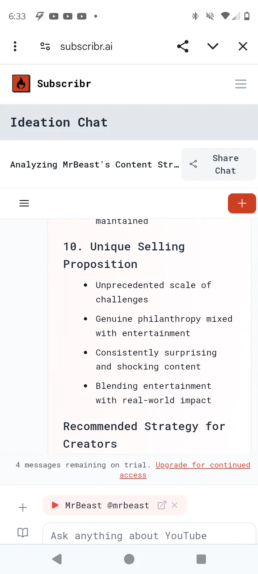Open MrBeast channel in external link
The image size is (258, 574).
(x=162, y=505)
